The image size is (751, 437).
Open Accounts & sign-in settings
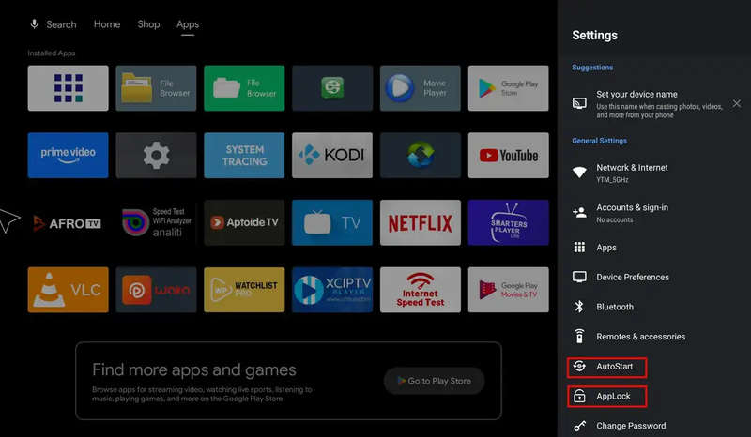[654, 213]
